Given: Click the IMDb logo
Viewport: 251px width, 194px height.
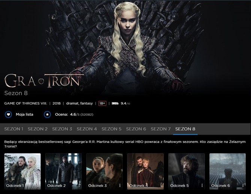Looking at the screenshot, I should (115, 103).
